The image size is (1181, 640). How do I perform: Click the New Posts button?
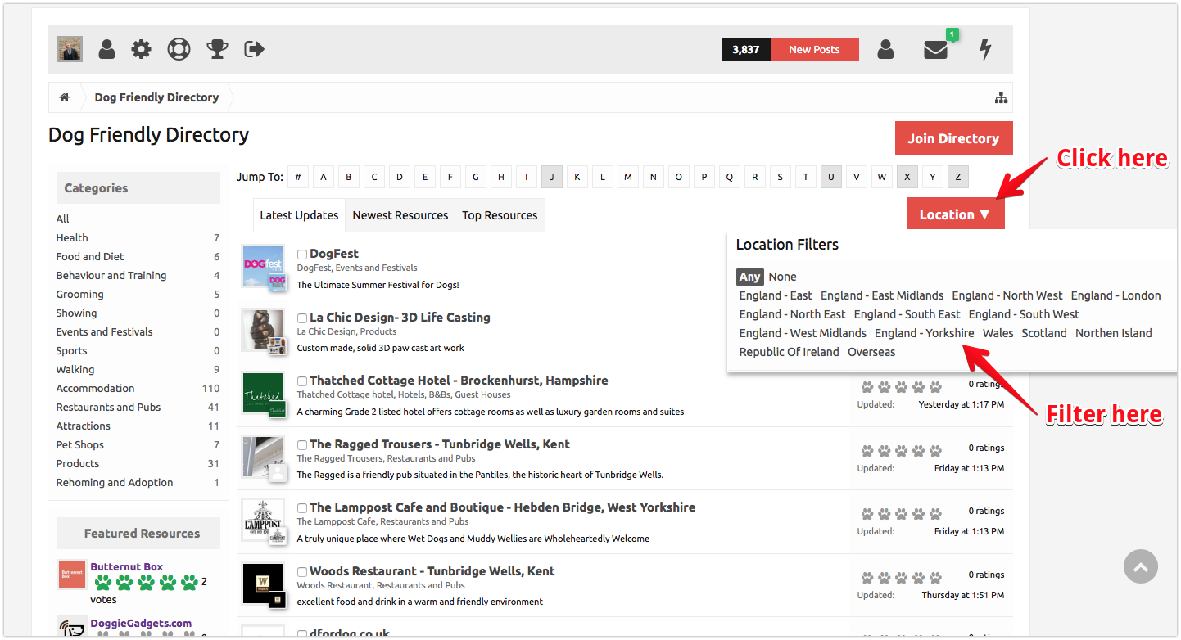[x=814, y=49]
